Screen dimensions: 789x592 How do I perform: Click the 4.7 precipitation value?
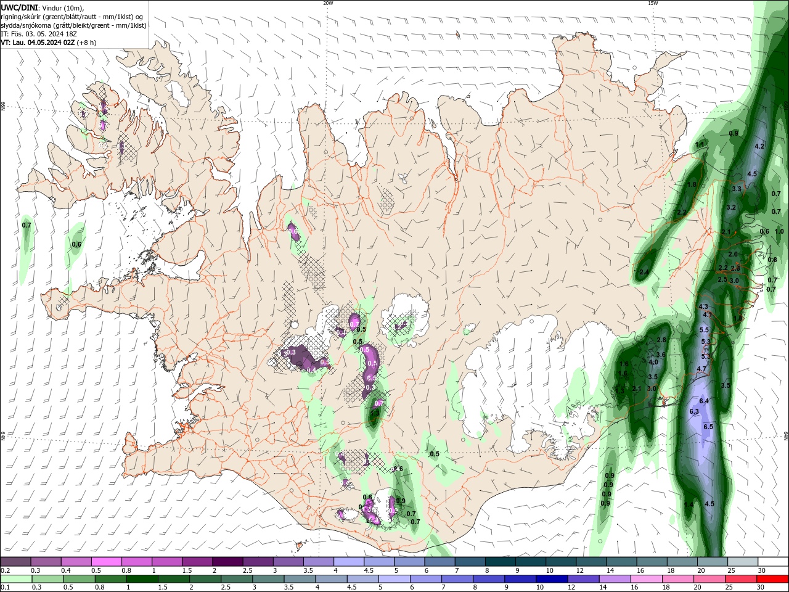pos(701,369)
